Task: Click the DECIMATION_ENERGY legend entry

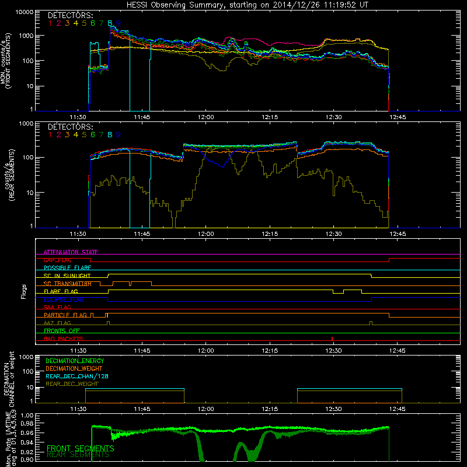Action: click(x=75, y=361)
